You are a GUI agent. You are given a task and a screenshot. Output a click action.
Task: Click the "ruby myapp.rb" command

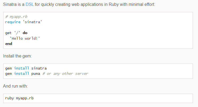(19, 98)
